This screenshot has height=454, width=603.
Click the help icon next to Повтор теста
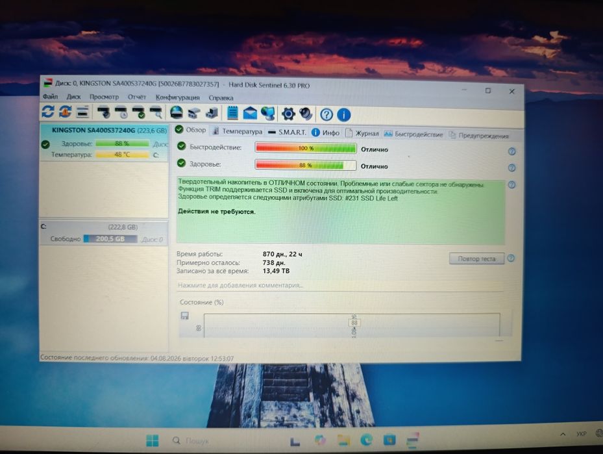pos(511,258)
